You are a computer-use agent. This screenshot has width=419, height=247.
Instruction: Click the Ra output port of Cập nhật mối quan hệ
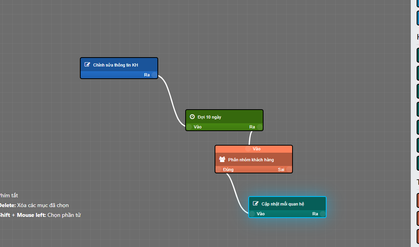(x=323, y=214)
